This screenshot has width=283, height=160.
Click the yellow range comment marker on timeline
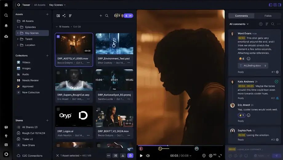pos(160,149)
